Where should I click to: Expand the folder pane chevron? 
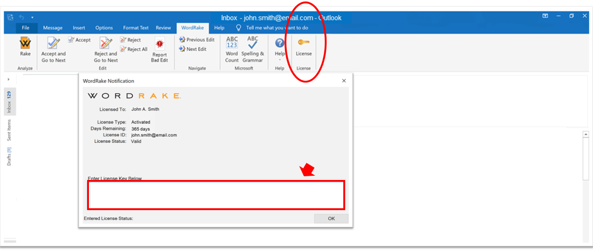[x=8, y=79]
